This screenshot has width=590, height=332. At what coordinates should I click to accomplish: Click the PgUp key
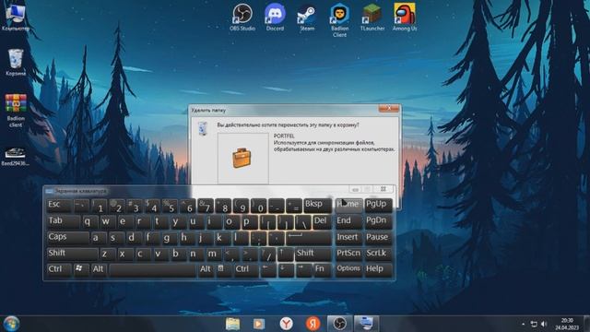pos(378,206)
